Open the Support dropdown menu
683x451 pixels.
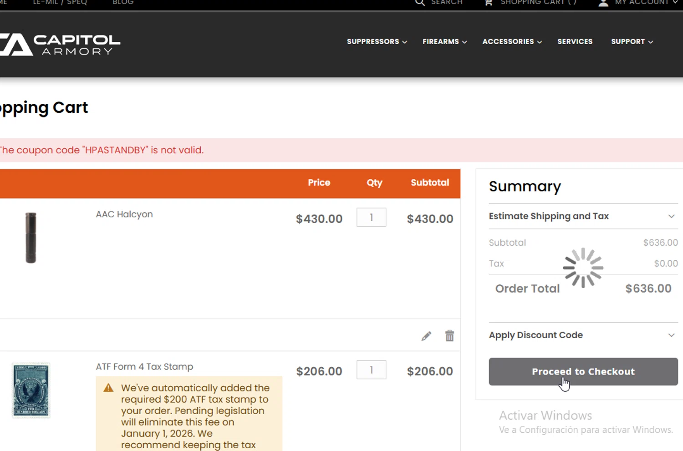632,41
